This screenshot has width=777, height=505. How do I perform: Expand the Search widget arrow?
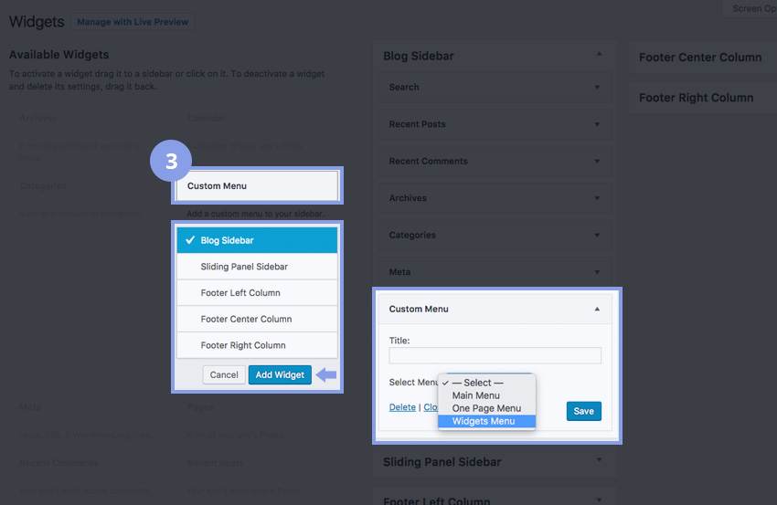597,88
